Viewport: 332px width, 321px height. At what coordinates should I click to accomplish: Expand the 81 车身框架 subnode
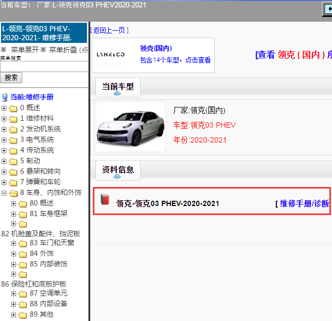coord(13,214)
